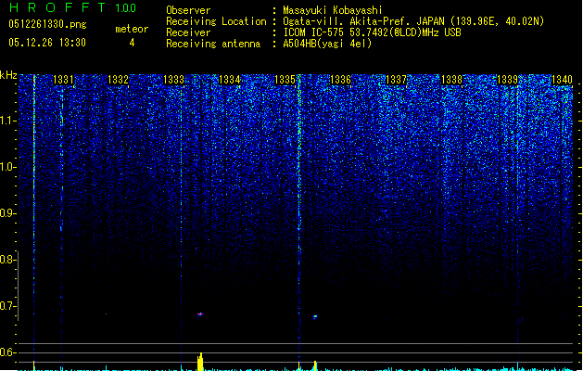
Task: Click the Receiving antenna field label
Action: click(213, 44)
